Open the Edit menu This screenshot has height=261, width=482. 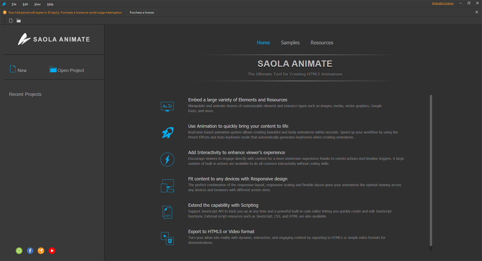(25, 4)
